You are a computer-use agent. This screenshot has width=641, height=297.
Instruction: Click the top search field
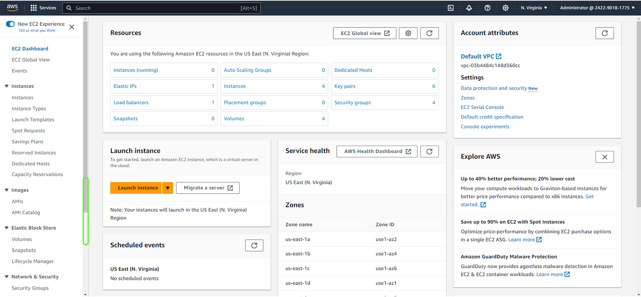tap(161, 8)
